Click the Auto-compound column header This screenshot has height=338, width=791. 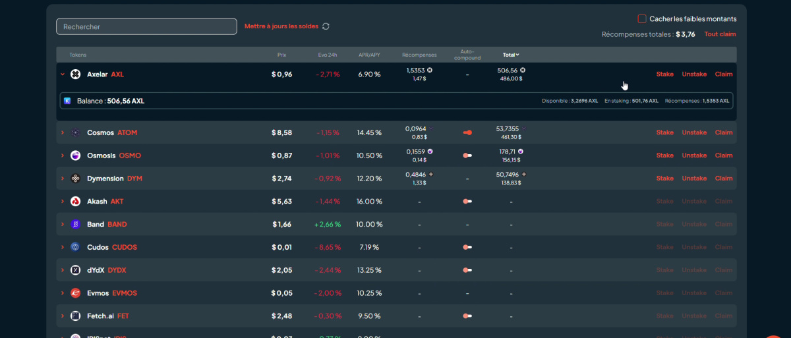click(x=467, y=55)
